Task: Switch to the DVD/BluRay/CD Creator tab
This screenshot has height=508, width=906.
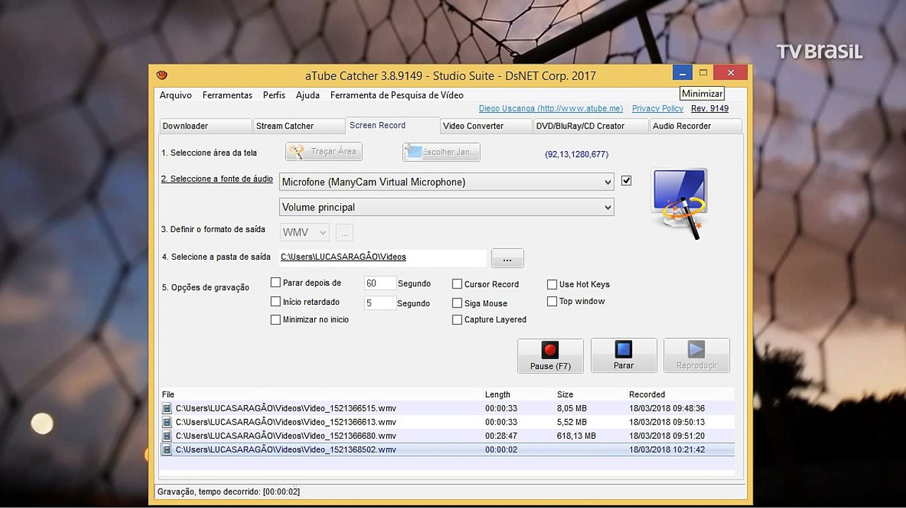Action: pos(590,126)
